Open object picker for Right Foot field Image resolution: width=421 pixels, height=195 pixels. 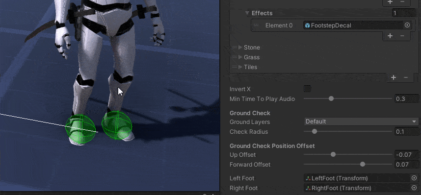pos(414,188)
